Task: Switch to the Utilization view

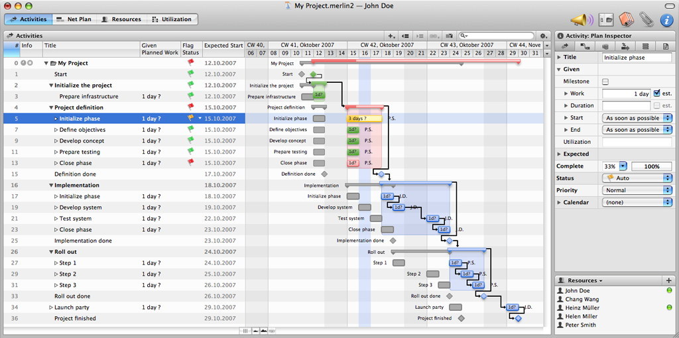Action: tap(172, 19)
